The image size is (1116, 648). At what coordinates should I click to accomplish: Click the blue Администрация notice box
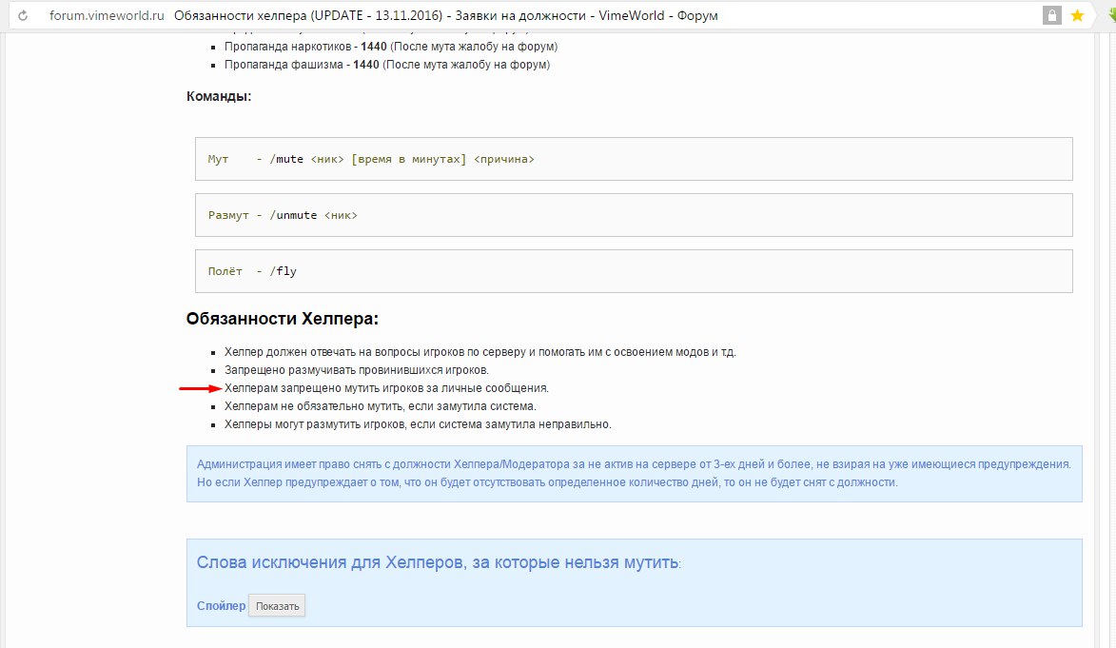[x=634, y=473]
